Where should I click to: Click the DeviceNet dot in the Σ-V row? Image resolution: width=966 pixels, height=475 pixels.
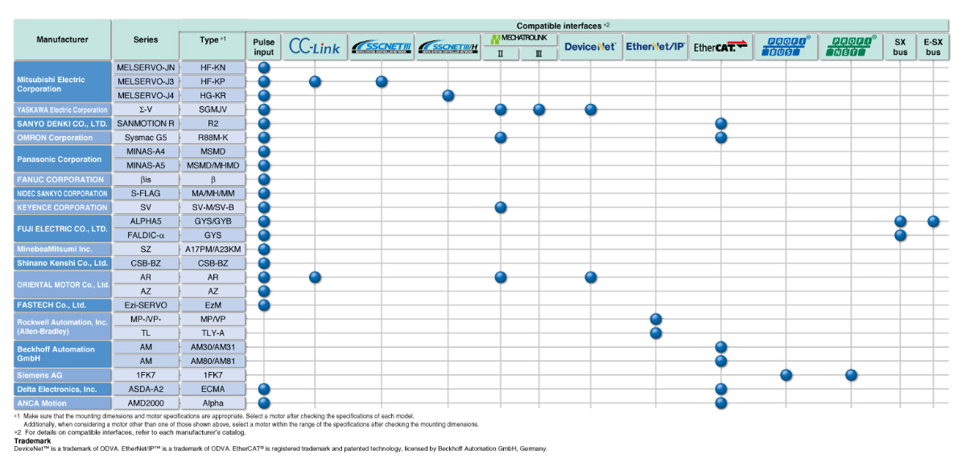590,109
